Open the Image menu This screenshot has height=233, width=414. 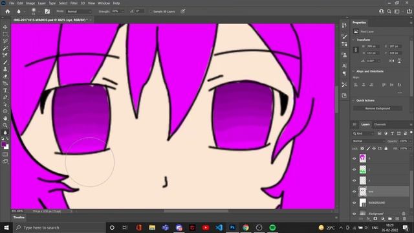[30, 3]
